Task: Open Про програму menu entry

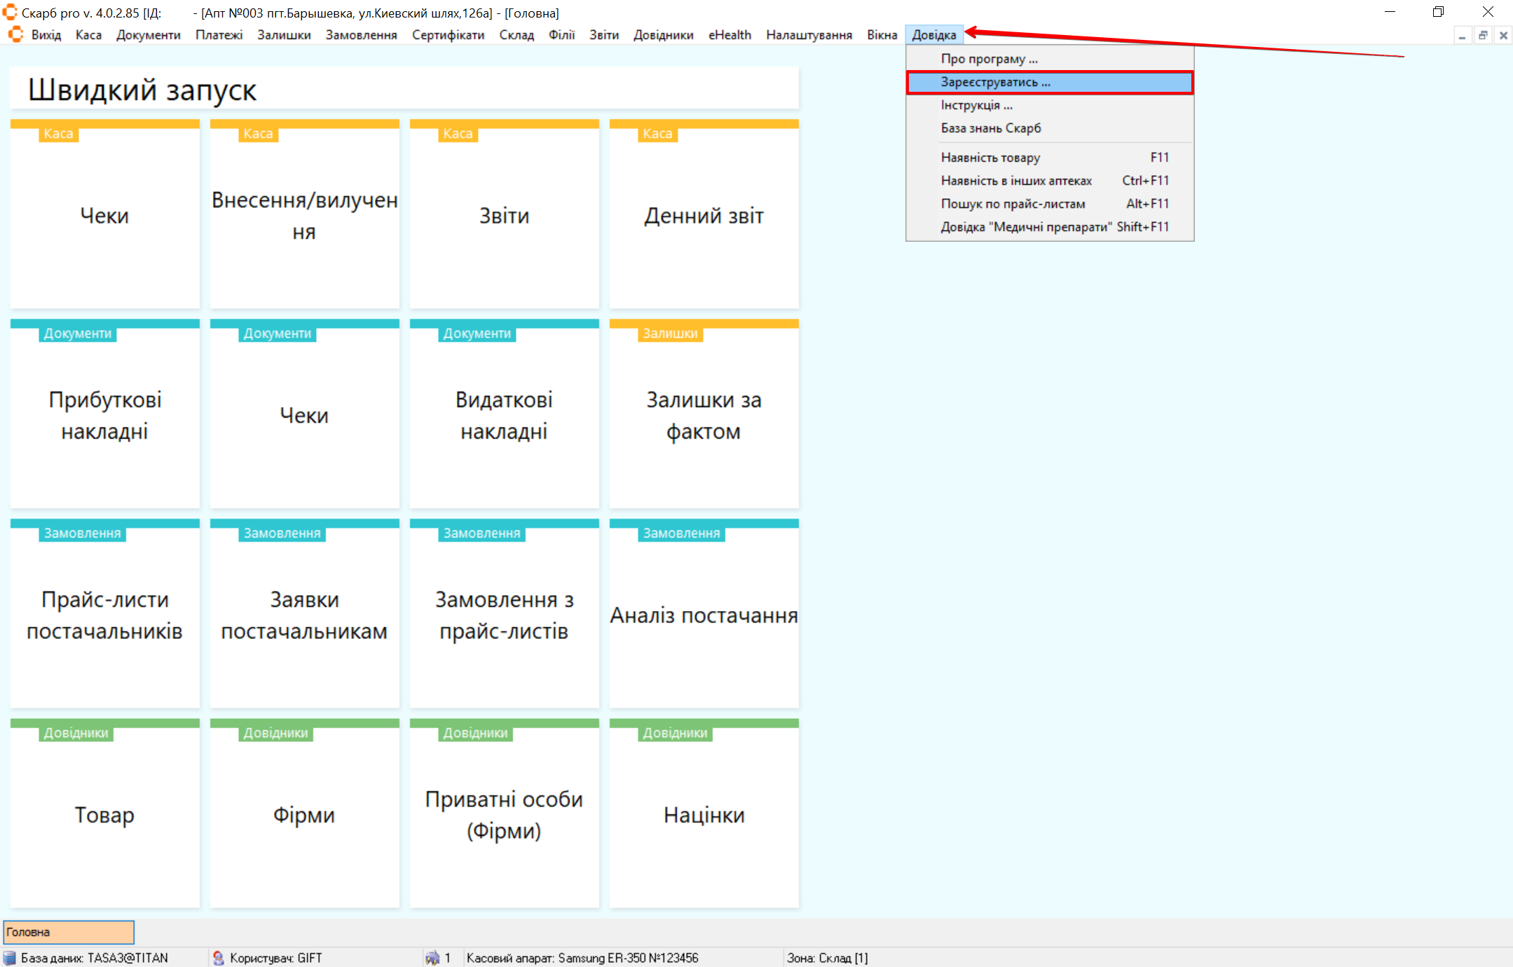Action: coord(989,59)
